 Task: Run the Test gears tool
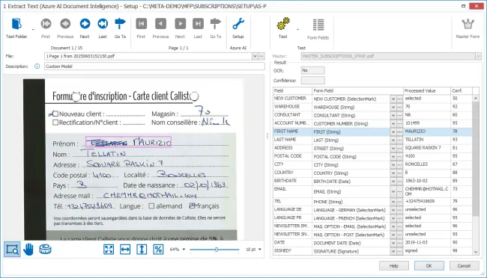[x=283, y=28]
